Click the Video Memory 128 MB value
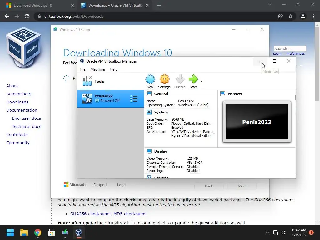Screen dimensions: 320x240 tap(192, 158)
